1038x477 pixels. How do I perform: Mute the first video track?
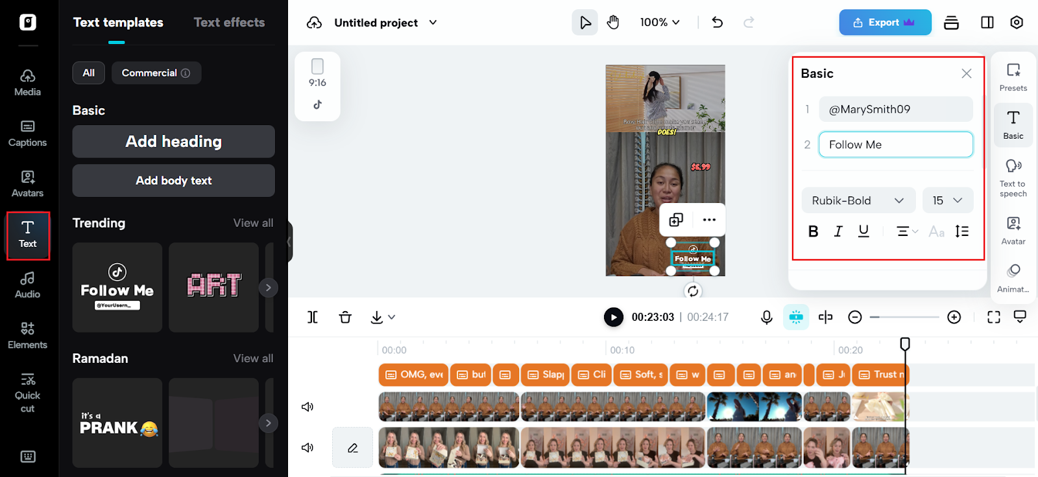(x=308, y=407)
